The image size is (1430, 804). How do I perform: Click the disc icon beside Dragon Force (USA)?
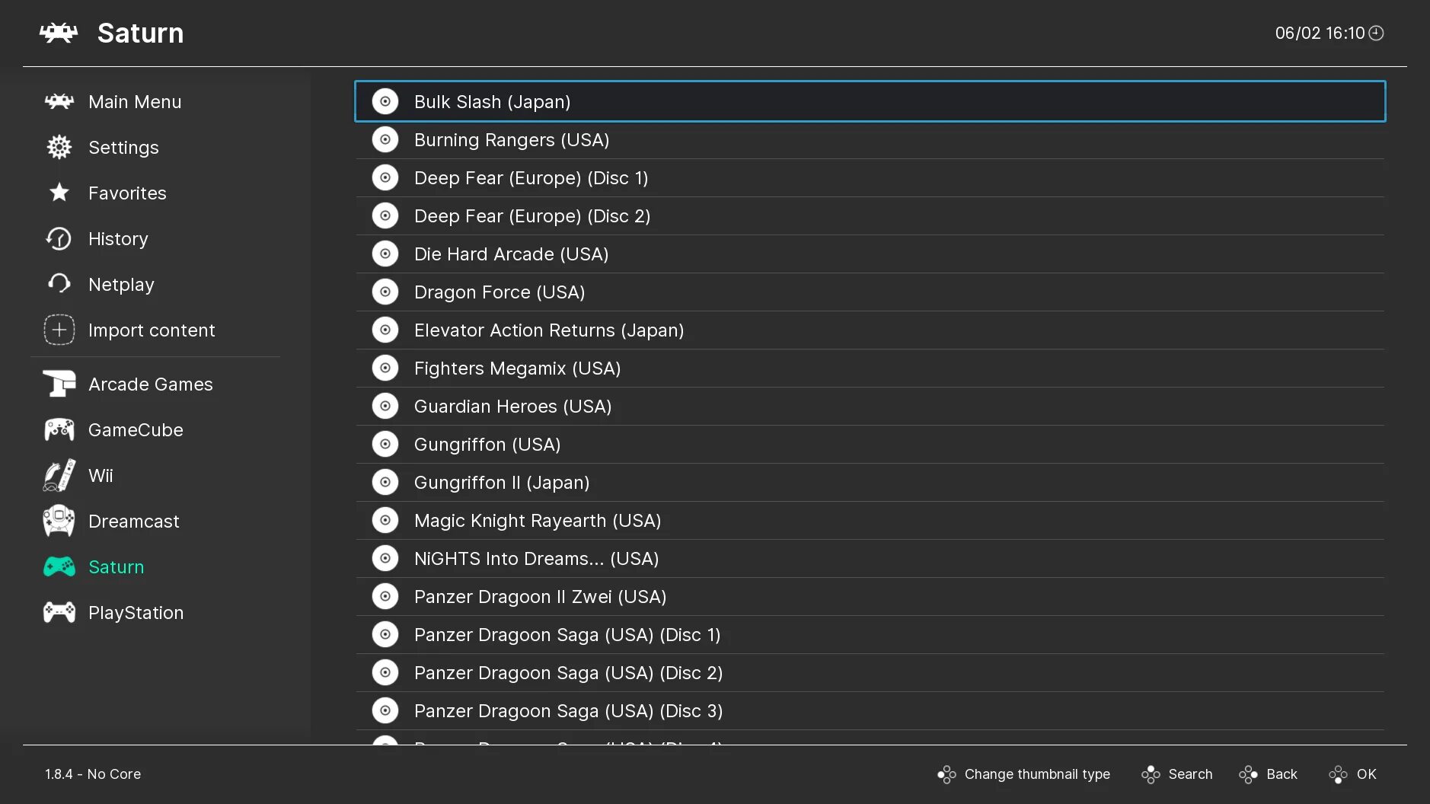[x=385, y=292]
